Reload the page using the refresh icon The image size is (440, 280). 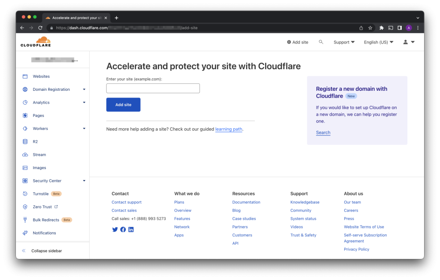[40, 28]
